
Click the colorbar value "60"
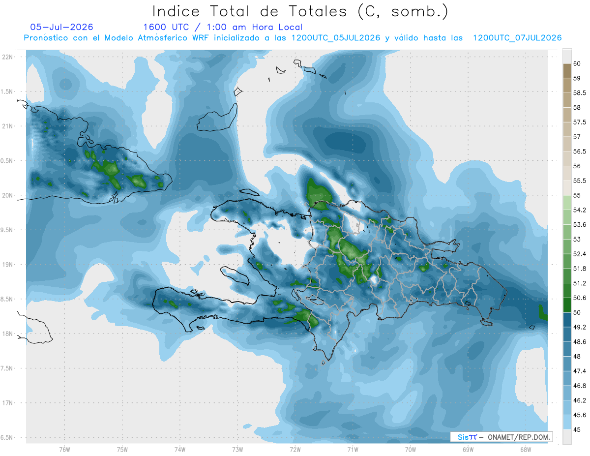[x=577, y=63]
